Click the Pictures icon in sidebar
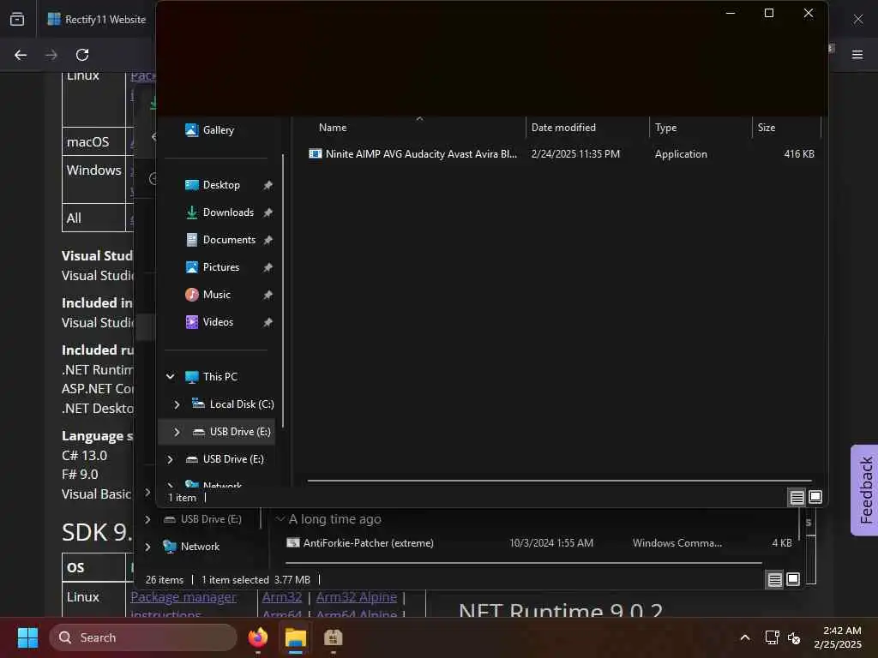Screen dimensions: 878x658 pos(191,267)
